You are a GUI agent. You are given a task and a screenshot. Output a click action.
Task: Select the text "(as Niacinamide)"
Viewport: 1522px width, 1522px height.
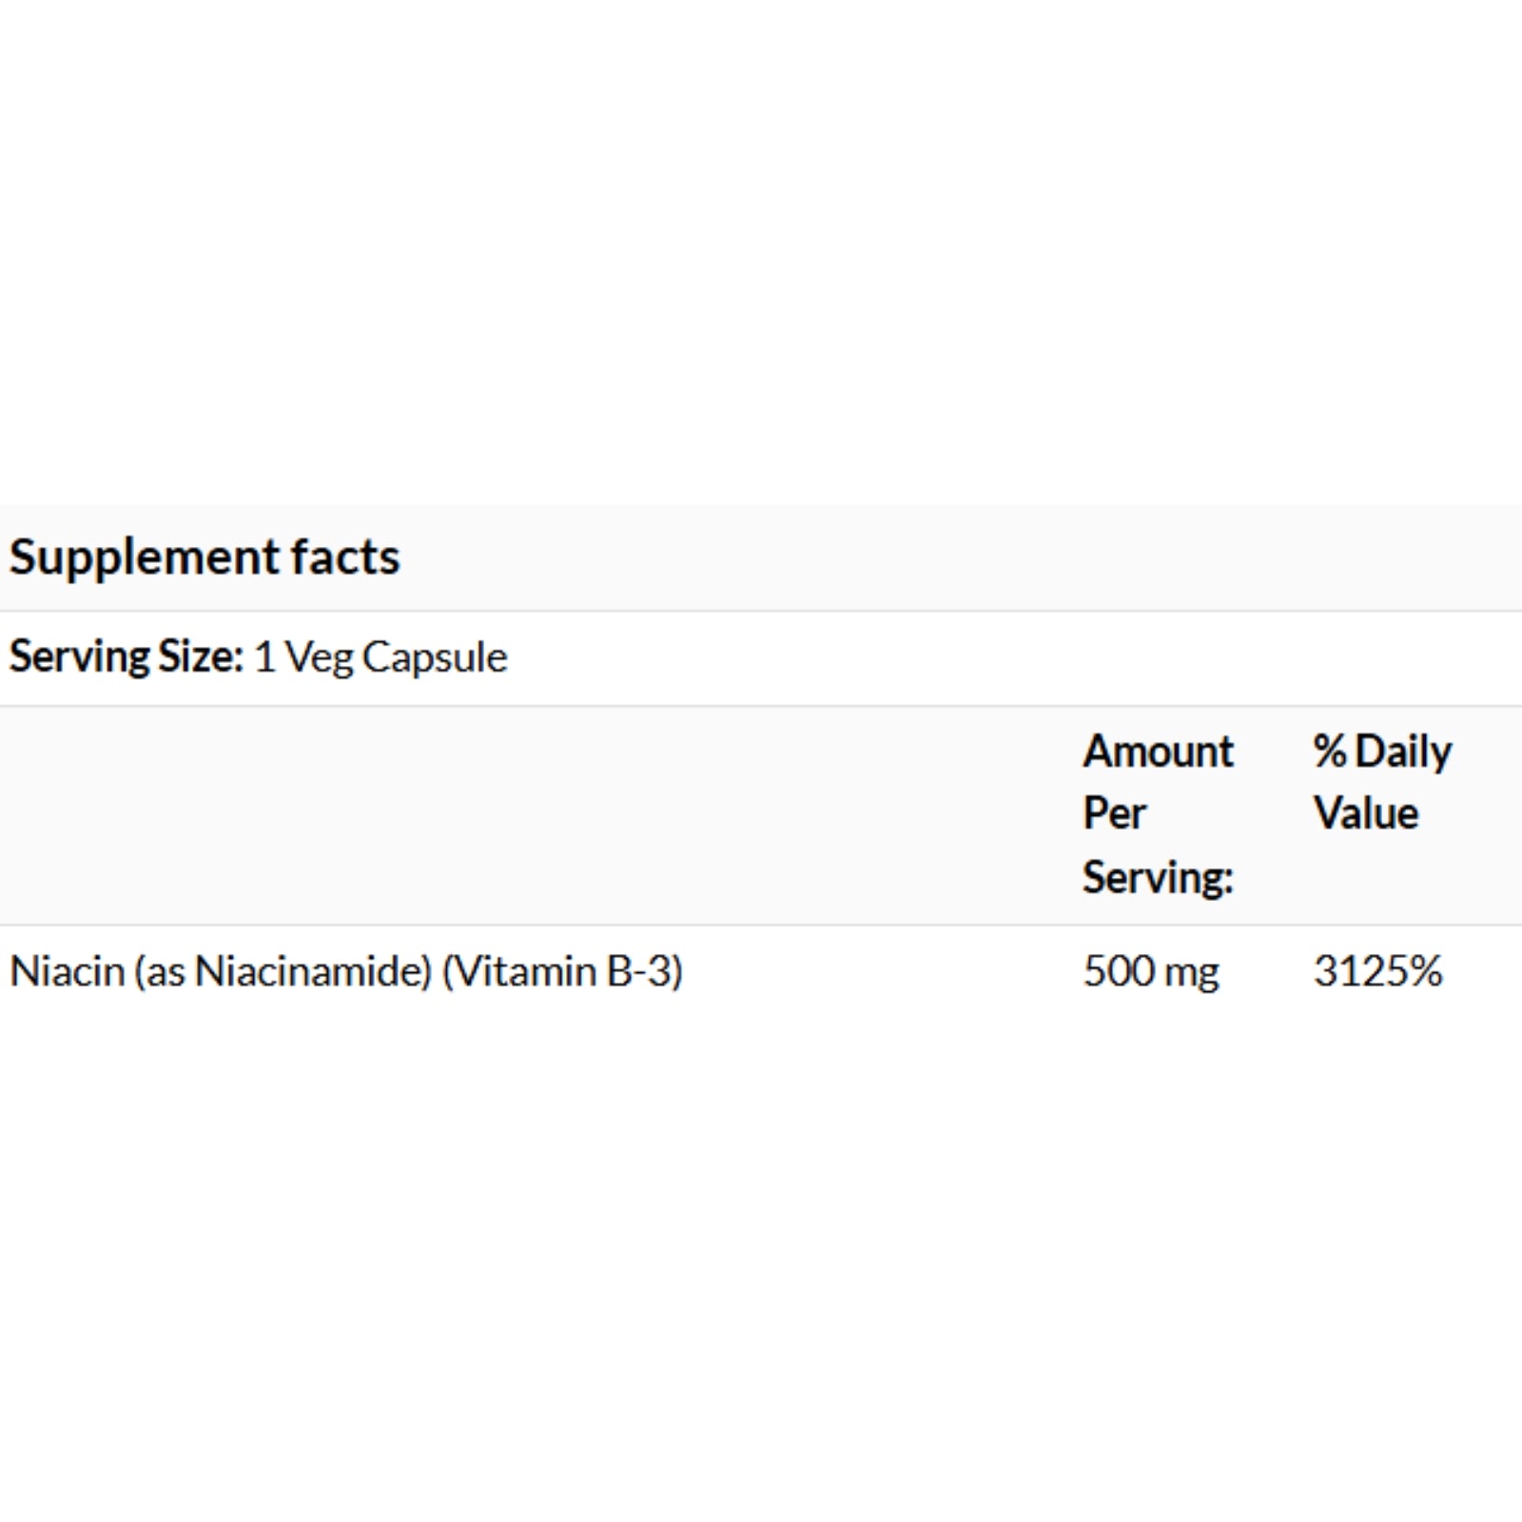(x=283, y=972)
